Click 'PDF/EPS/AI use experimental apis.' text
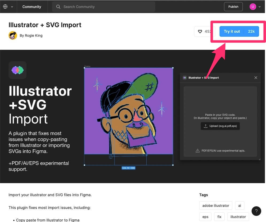 pyautogui.click(x=223, y=151)
